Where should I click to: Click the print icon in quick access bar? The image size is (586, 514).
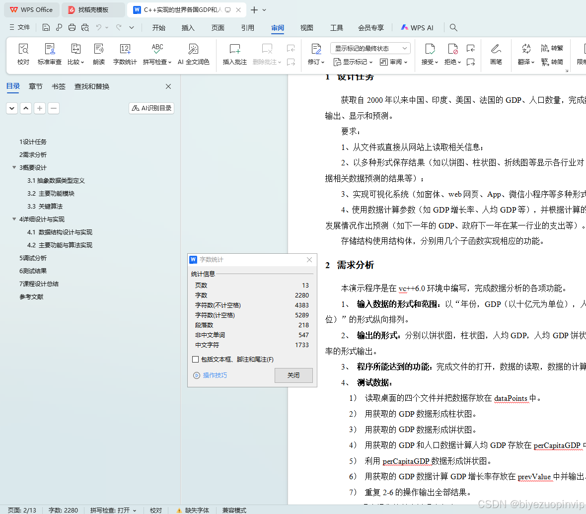point(72,27)
